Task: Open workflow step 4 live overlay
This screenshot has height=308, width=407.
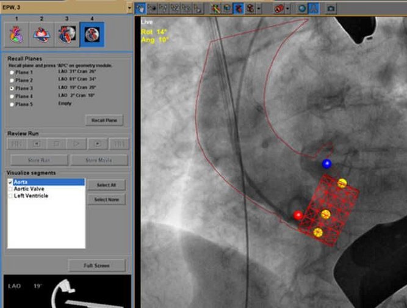Action: [x=92, y=35]
